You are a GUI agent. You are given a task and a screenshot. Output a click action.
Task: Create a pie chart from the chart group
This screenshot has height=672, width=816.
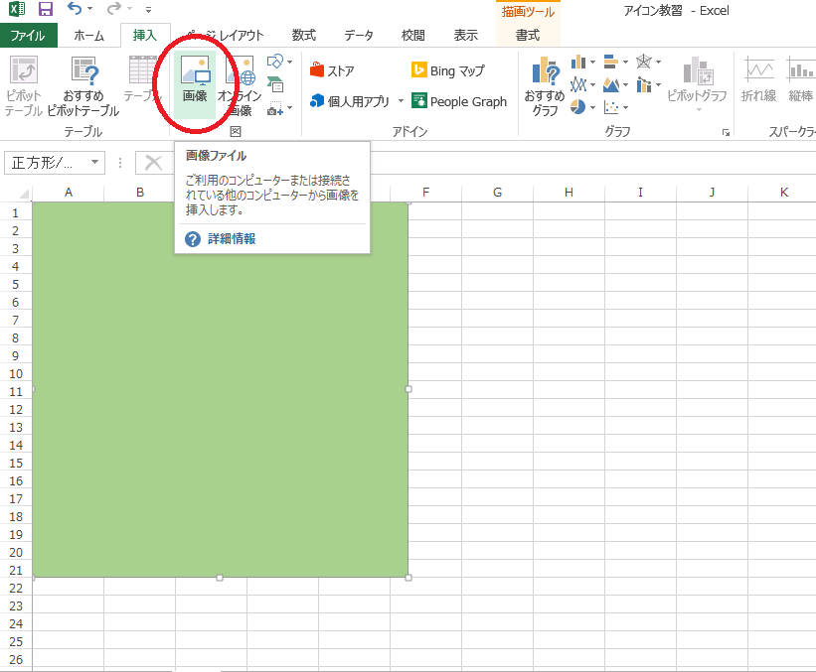point(580,106)
